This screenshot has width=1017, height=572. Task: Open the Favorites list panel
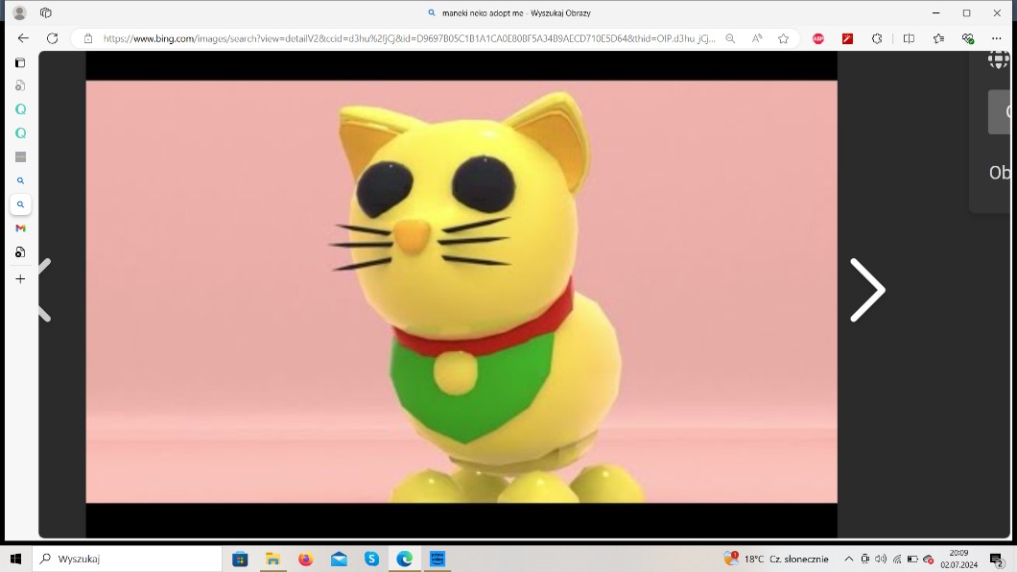pyautogui.click(x=938, y=38)
